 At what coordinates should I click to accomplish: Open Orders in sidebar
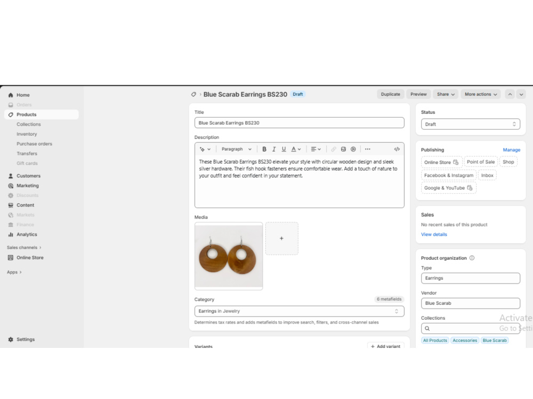24,105
